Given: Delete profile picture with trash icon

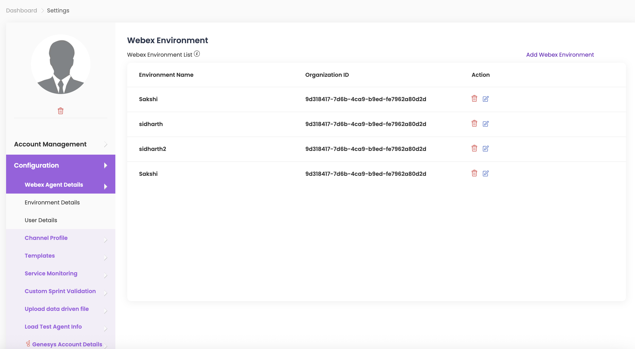Looking at the screenshot, I should pyautogui.click(x=61, y=111).
